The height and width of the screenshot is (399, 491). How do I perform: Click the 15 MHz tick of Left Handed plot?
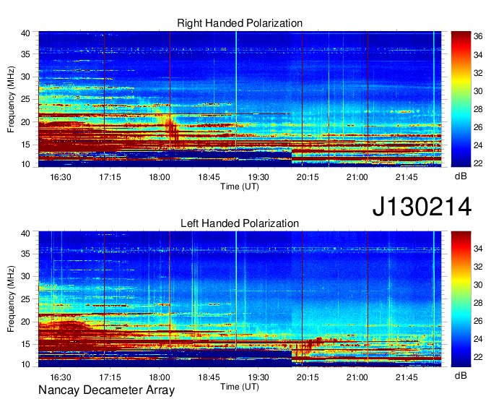[x=25, y=345]
